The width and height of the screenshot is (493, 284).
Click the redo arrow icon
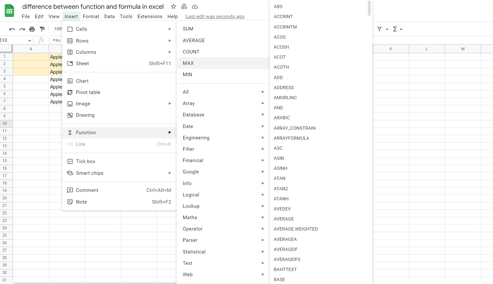[22, 29]
